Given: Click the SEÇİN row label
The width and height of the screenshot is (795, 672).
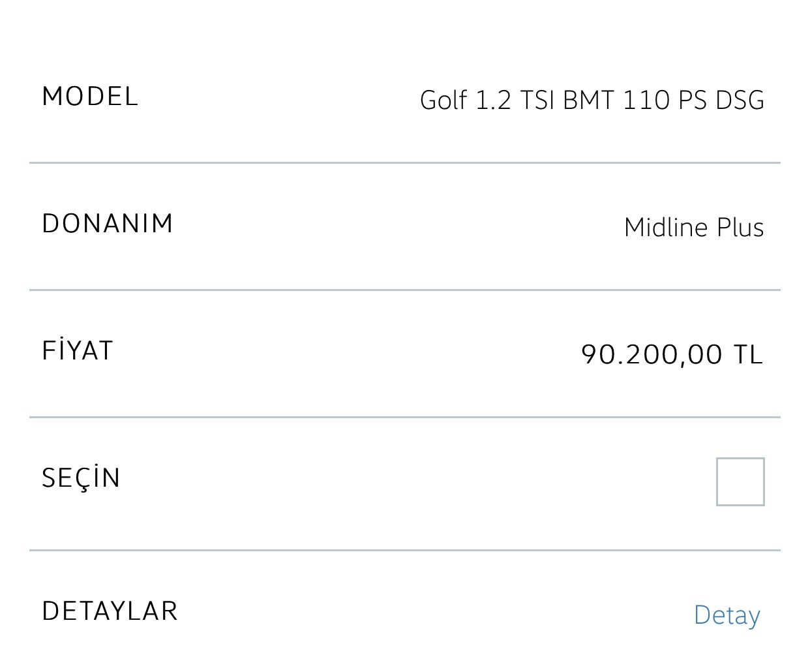Looking at the screenshot, I should pyautogui.click(x=82, y=478).
